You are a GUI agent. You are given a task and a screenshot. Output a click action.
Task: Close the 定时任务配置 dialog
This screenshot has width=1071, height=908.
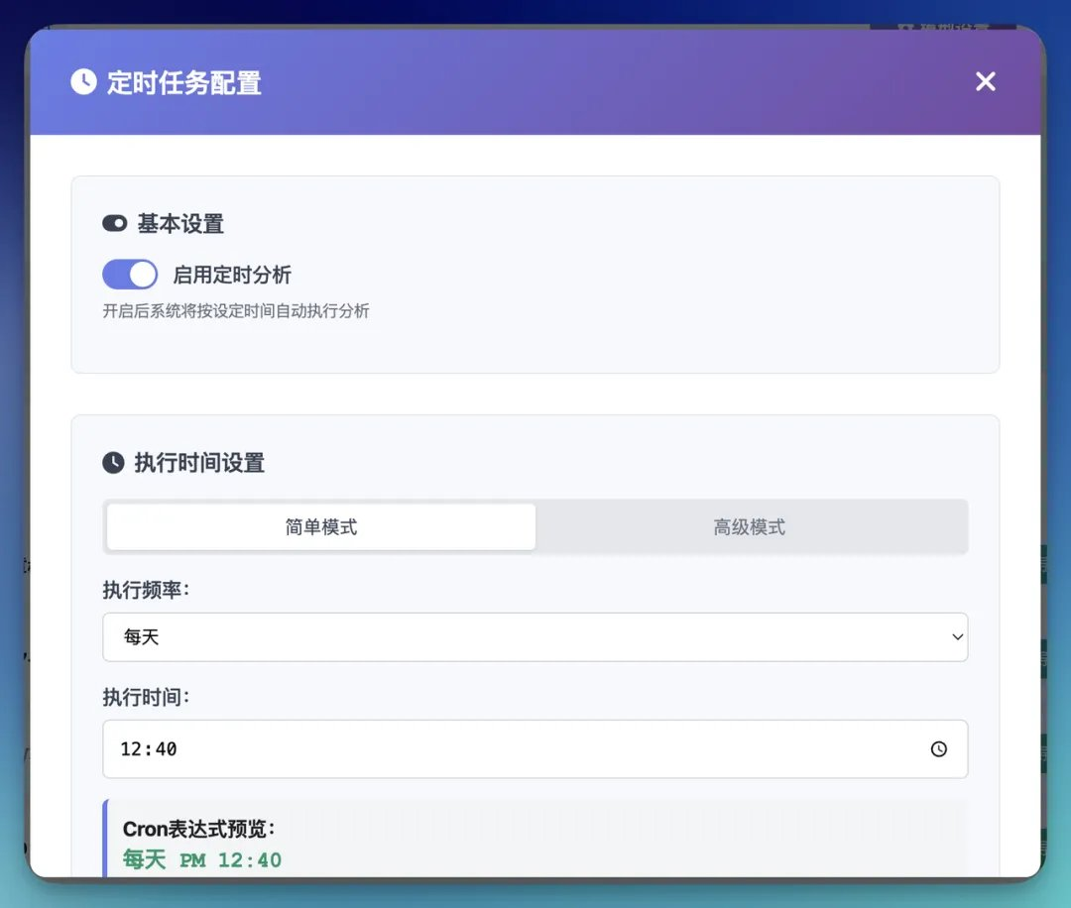coord(985,82)
